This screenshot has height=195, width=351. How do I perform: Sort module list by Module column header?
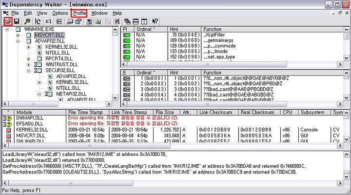tap(40, 113)
